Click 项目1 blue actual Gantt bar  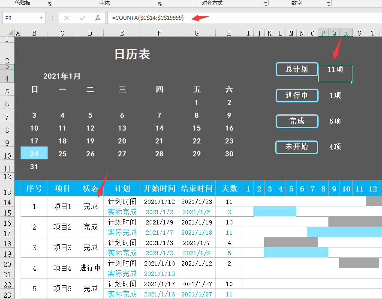click(275, 211)
